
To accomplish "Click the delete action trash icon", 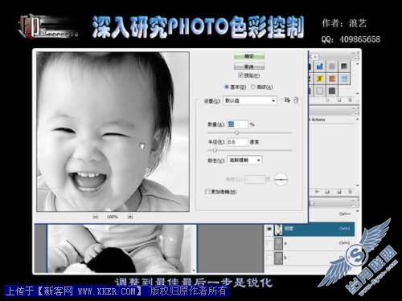I will (350, 192).
